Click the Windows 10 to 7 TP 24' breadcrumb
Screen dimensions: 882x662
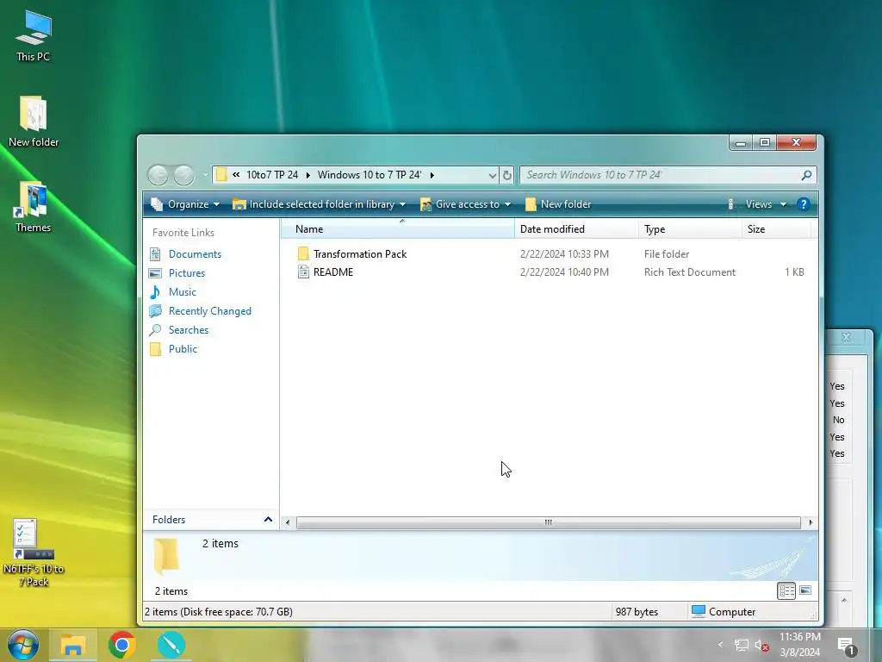click(370, 175)
